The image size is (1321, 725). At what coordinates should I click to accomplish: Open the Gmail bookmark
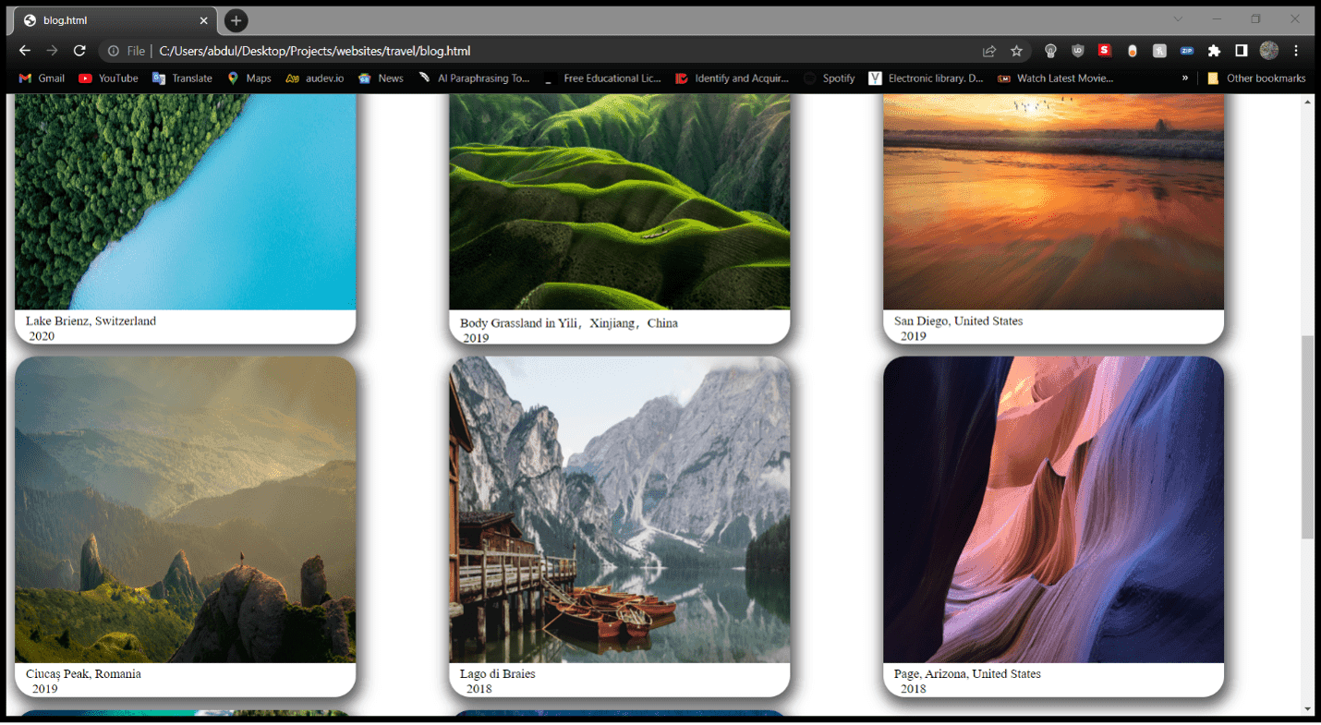42,79
